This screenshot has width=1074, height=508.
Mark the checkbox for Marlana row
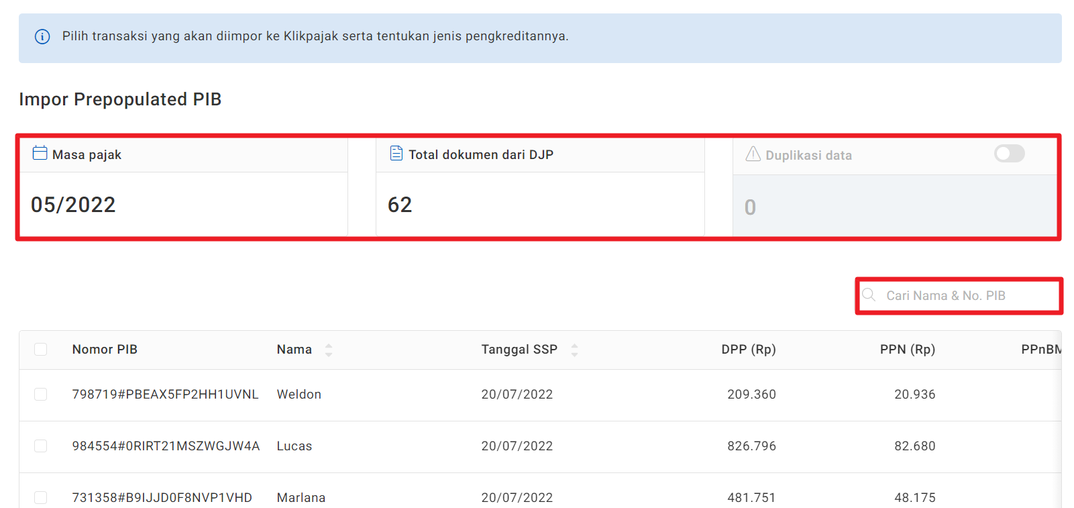[x=41, y=497]
